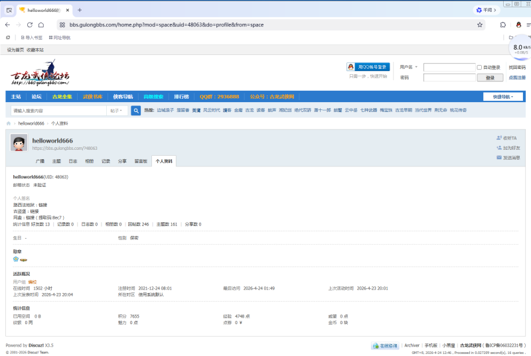531x356 pixels.
Task: Open the search scope dropdown beside search box
Action: point(117,111)
